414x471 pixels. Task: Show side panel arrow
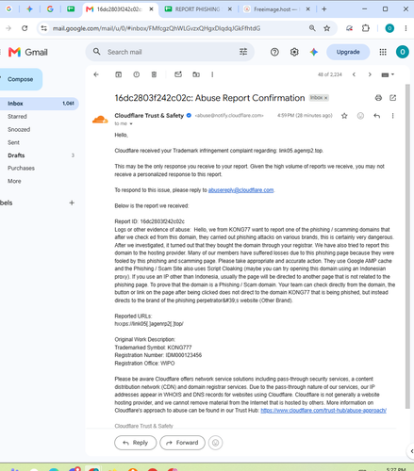(411, 451)
